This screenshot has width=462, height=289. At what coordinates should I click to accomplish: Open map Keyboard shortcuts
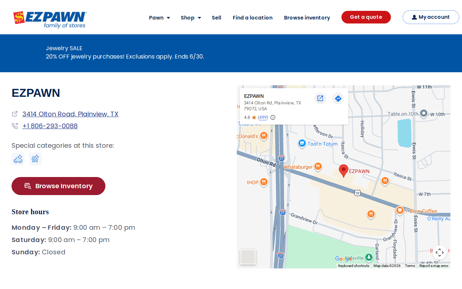[x=354, y=266]
